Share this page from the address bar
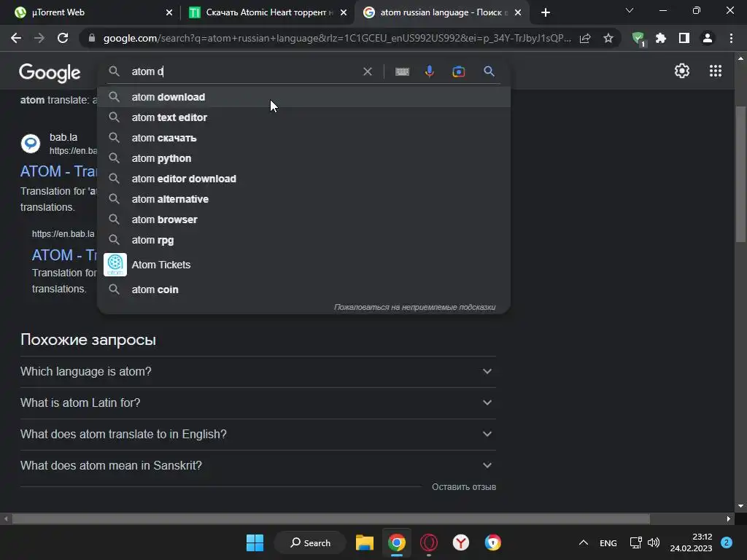 tap(585, 38)
